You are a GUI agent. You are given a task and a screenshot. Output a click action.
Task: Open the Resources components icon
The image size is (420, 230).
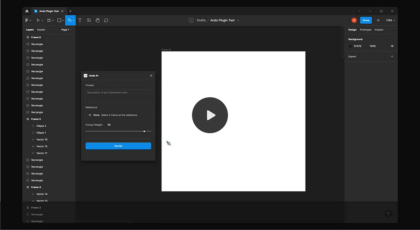[89, 20]
